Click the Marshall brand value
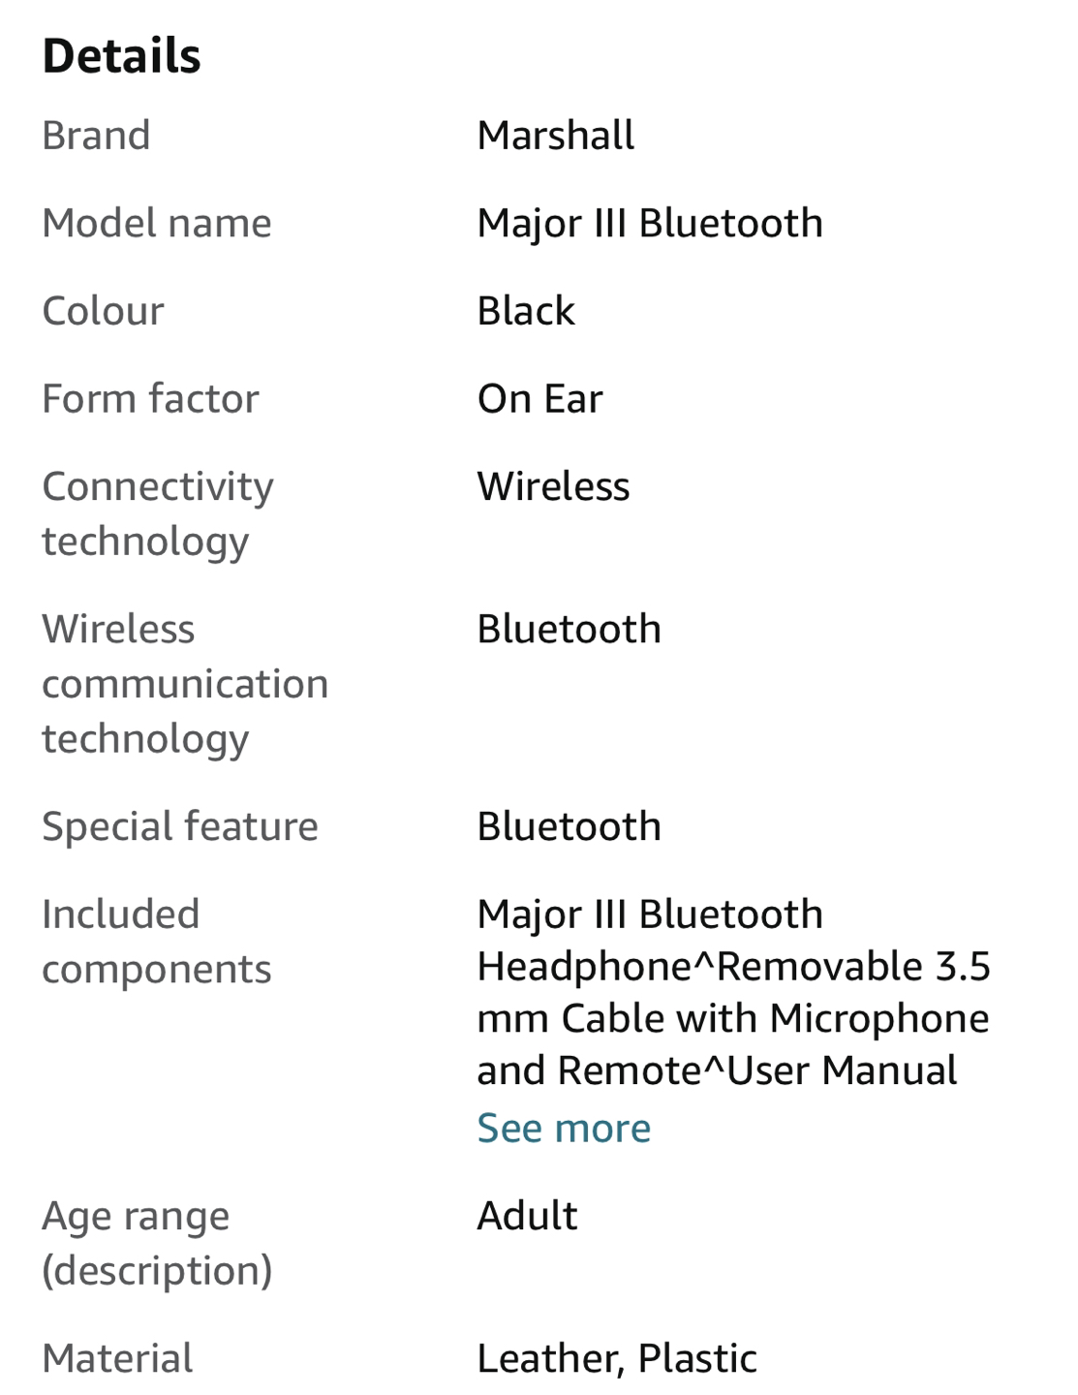Screen dimensions: 1078x1395 coord(556,136)
